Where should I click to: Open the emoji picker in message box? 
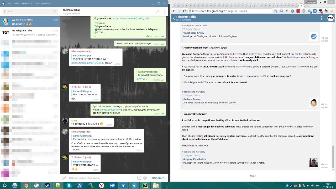[145, 178]
